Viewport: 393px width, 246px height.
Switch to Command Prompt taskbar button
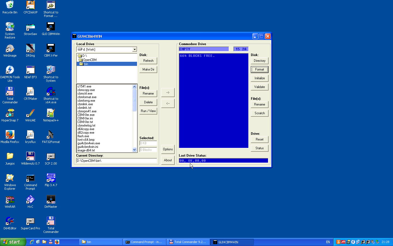click(144, 242)
